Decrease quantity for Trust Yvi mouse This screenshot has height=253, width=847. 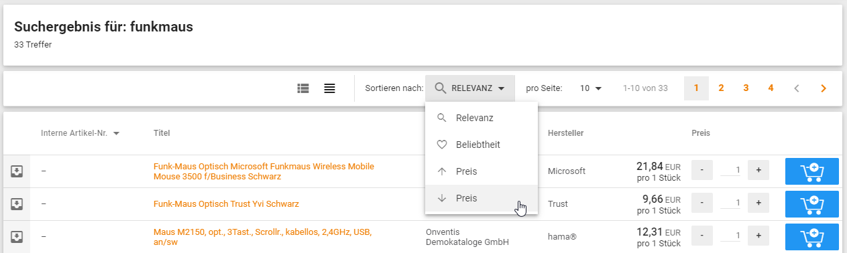[x=701, y=203]
